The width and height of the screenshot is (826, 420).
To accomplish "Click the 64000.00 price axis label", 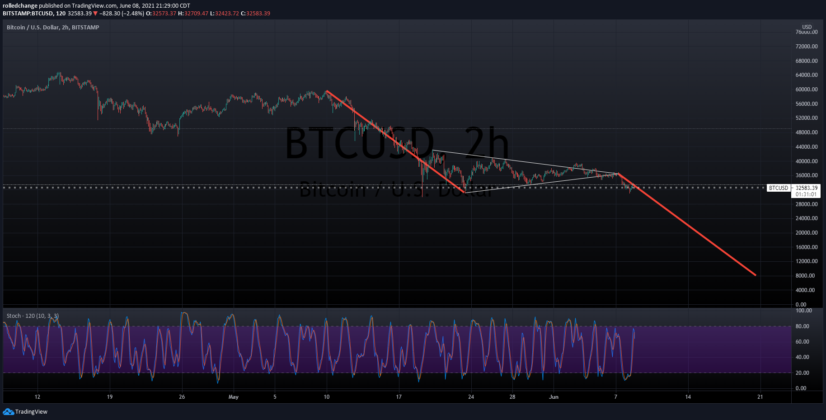I will coord(807,75).
